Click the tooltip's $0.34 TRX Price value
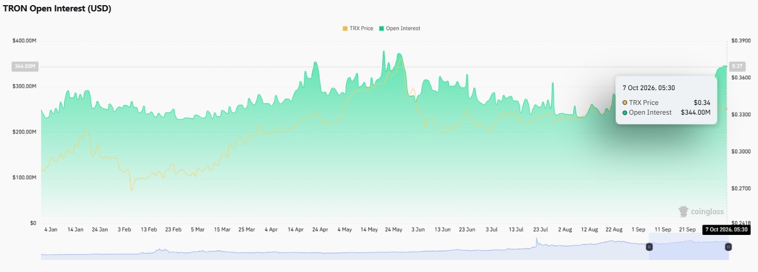This screenshot has height=272, width=758. tap(703, 102)
